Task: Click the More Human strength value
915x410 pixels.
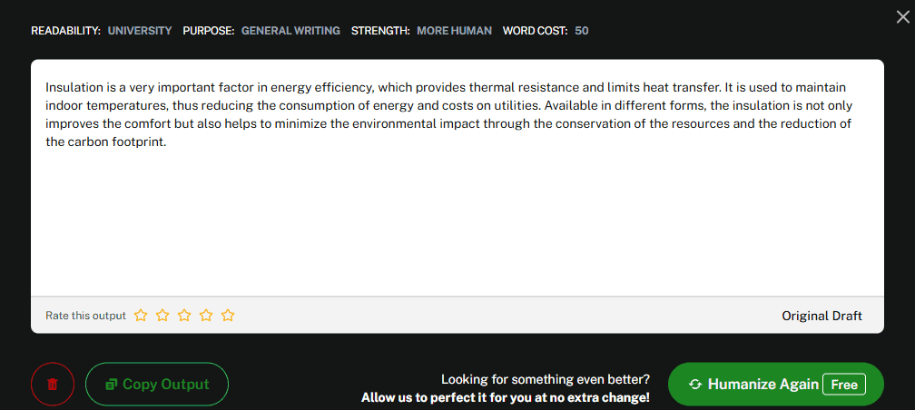Action: (x=454, y=30)
